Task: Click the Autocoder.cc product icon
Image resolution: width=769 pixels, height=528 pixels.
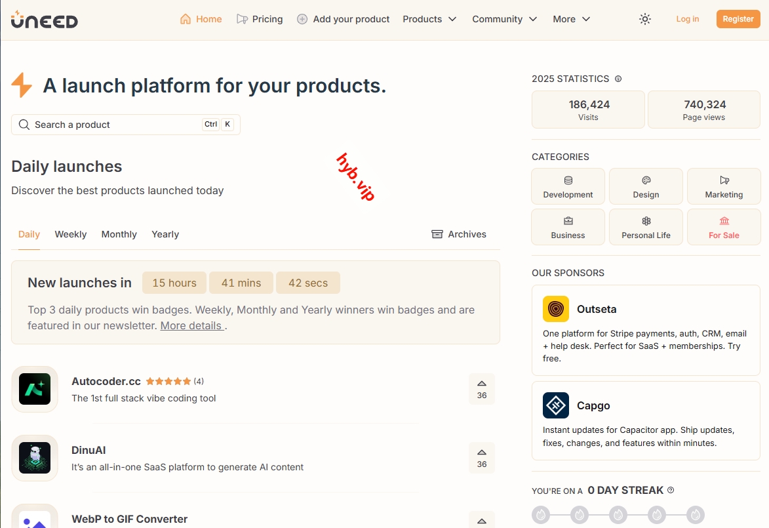Action: coord(35,389)
